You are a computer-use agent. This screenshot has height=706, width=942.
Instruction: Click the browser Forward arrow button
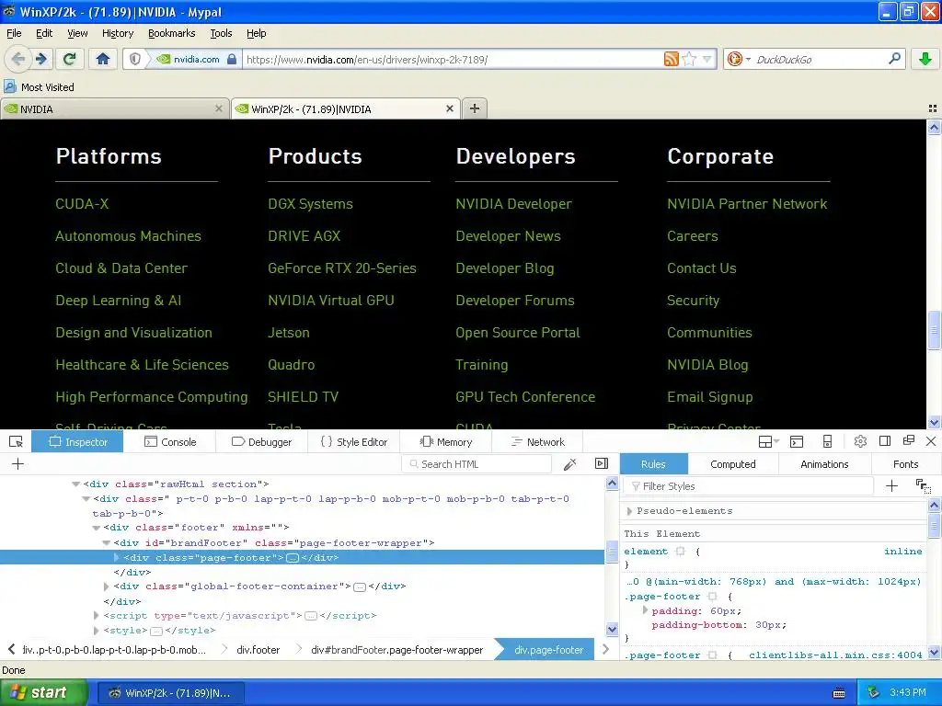(41, 59)
